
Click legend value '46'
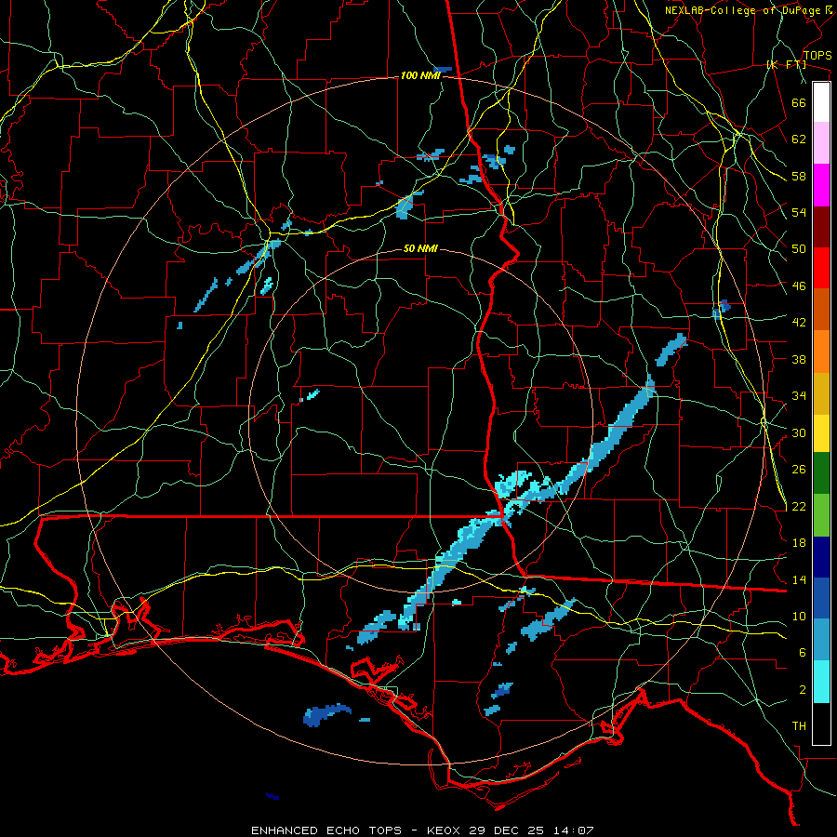point(799,286)
